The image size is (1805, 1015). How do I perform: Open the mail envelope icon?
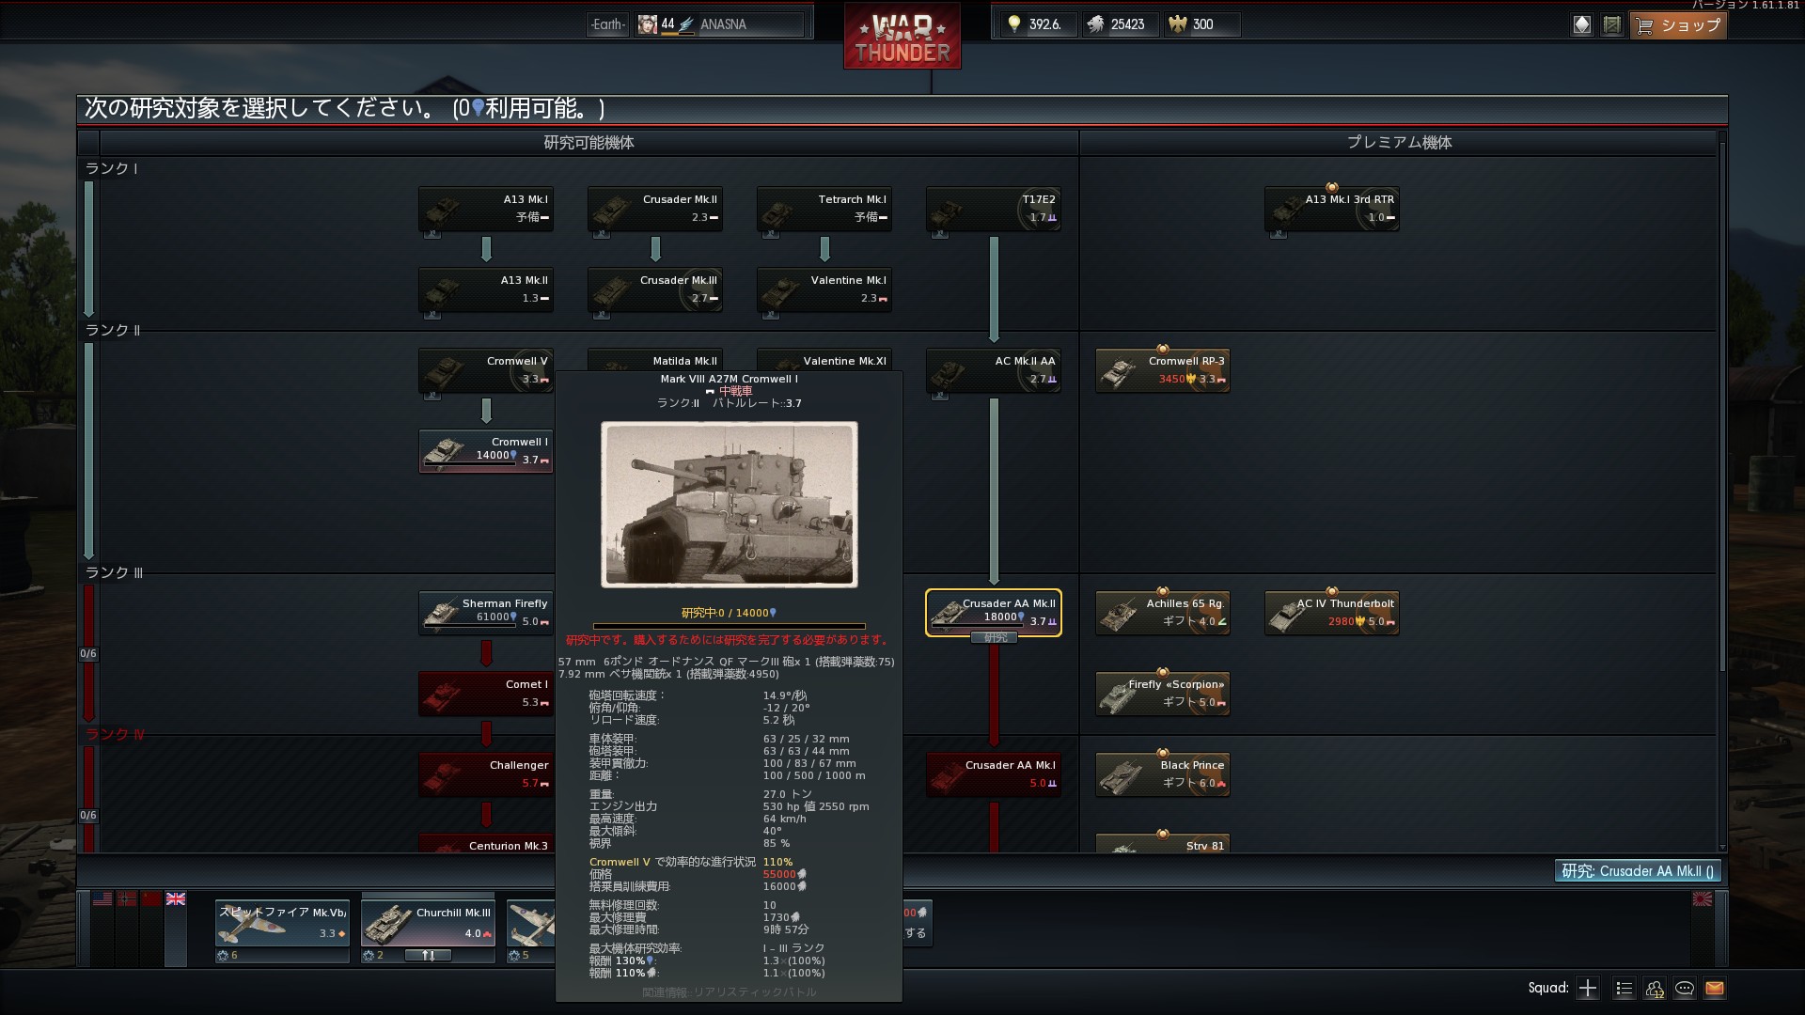coord(1714,988)
